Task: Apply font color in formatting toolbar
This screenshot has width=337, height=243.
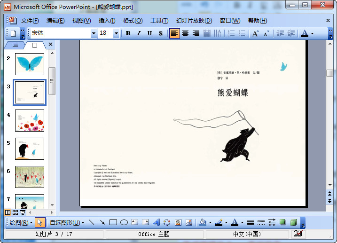Action: click(x=305, y=33)
